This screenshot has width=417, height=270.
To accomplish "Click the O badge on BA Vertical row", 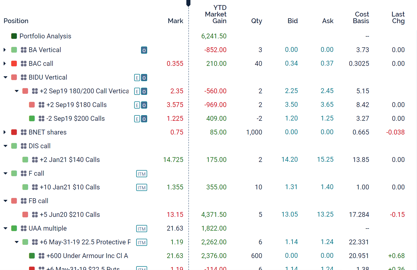I will pyautogui.click(x=144, y=50).
